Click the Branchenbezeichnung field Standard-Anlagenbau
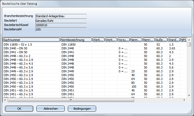This screenshot has height=116, width=194. [61, 16]
